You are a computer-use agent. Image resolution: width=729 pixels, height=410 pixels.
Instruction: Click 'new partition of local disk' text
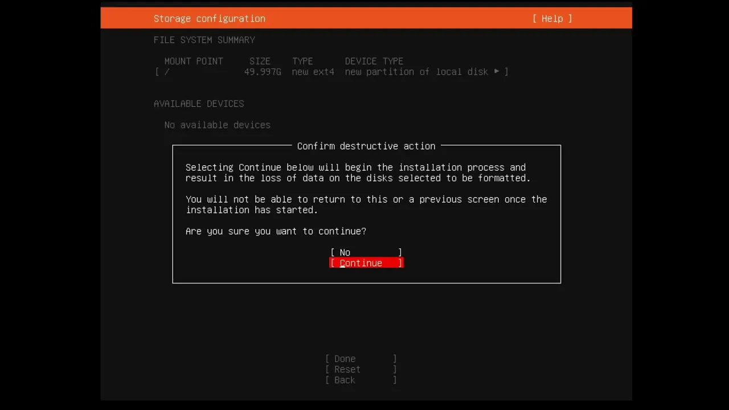point(416,72)
